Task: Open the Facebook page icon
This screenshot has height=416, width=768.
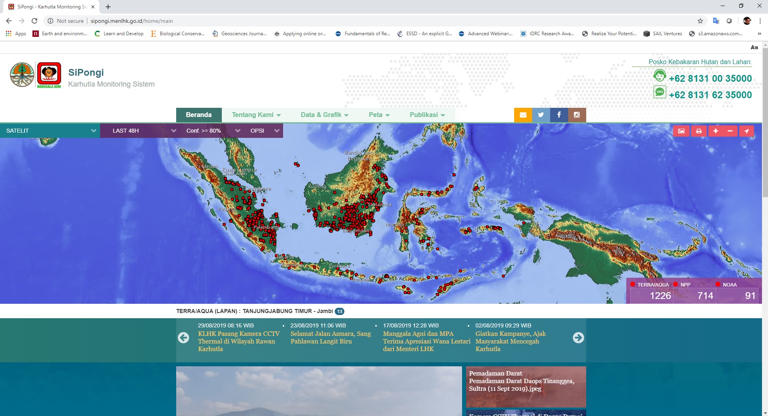Action: [x=559, y=115]
